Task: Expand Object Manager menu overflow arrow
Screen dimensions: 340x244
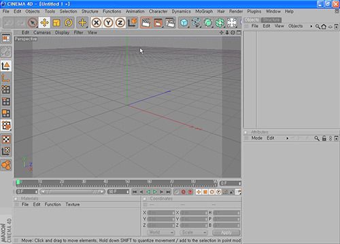Action: (x=311, y=26)
